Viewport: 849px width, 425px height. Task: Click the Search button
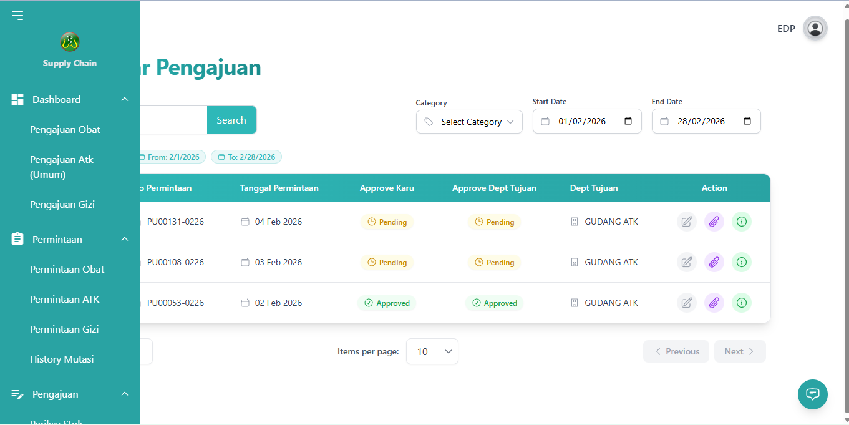point(231,120)
